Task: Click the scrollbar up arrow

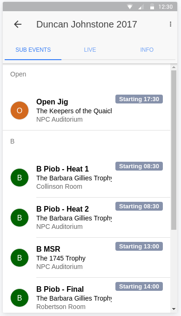Action: pos(174,67)
